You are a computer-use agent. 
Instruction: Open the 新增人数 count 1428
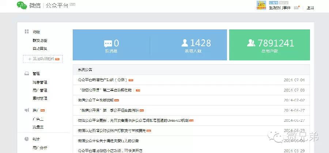(x=201, y=43)
